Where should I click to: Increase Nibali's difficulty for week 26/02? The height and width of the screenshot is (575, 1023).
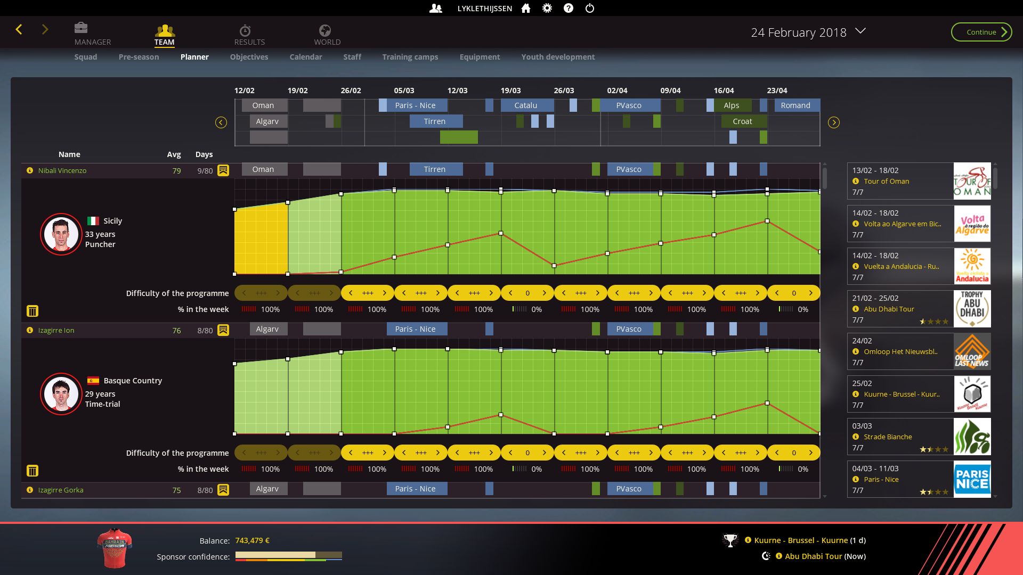tap(384, 293)
